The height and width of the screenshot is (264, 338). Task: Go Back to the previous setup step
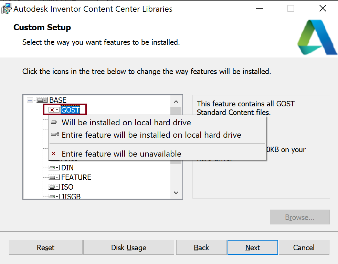(x=201, y=247)
